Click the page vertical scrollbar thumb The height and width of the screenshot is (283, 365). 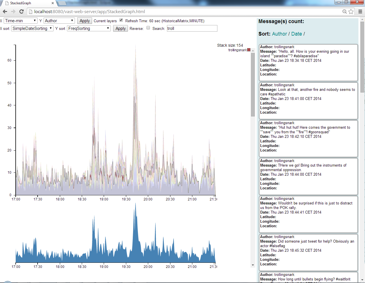click(x=362, y=57)
